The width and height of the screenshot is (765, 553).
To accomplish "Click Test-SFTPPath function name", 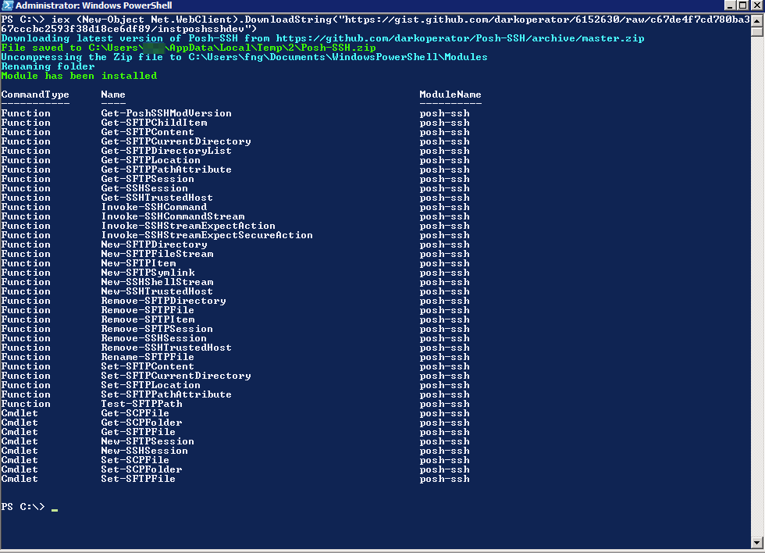I will click(141, 404).
